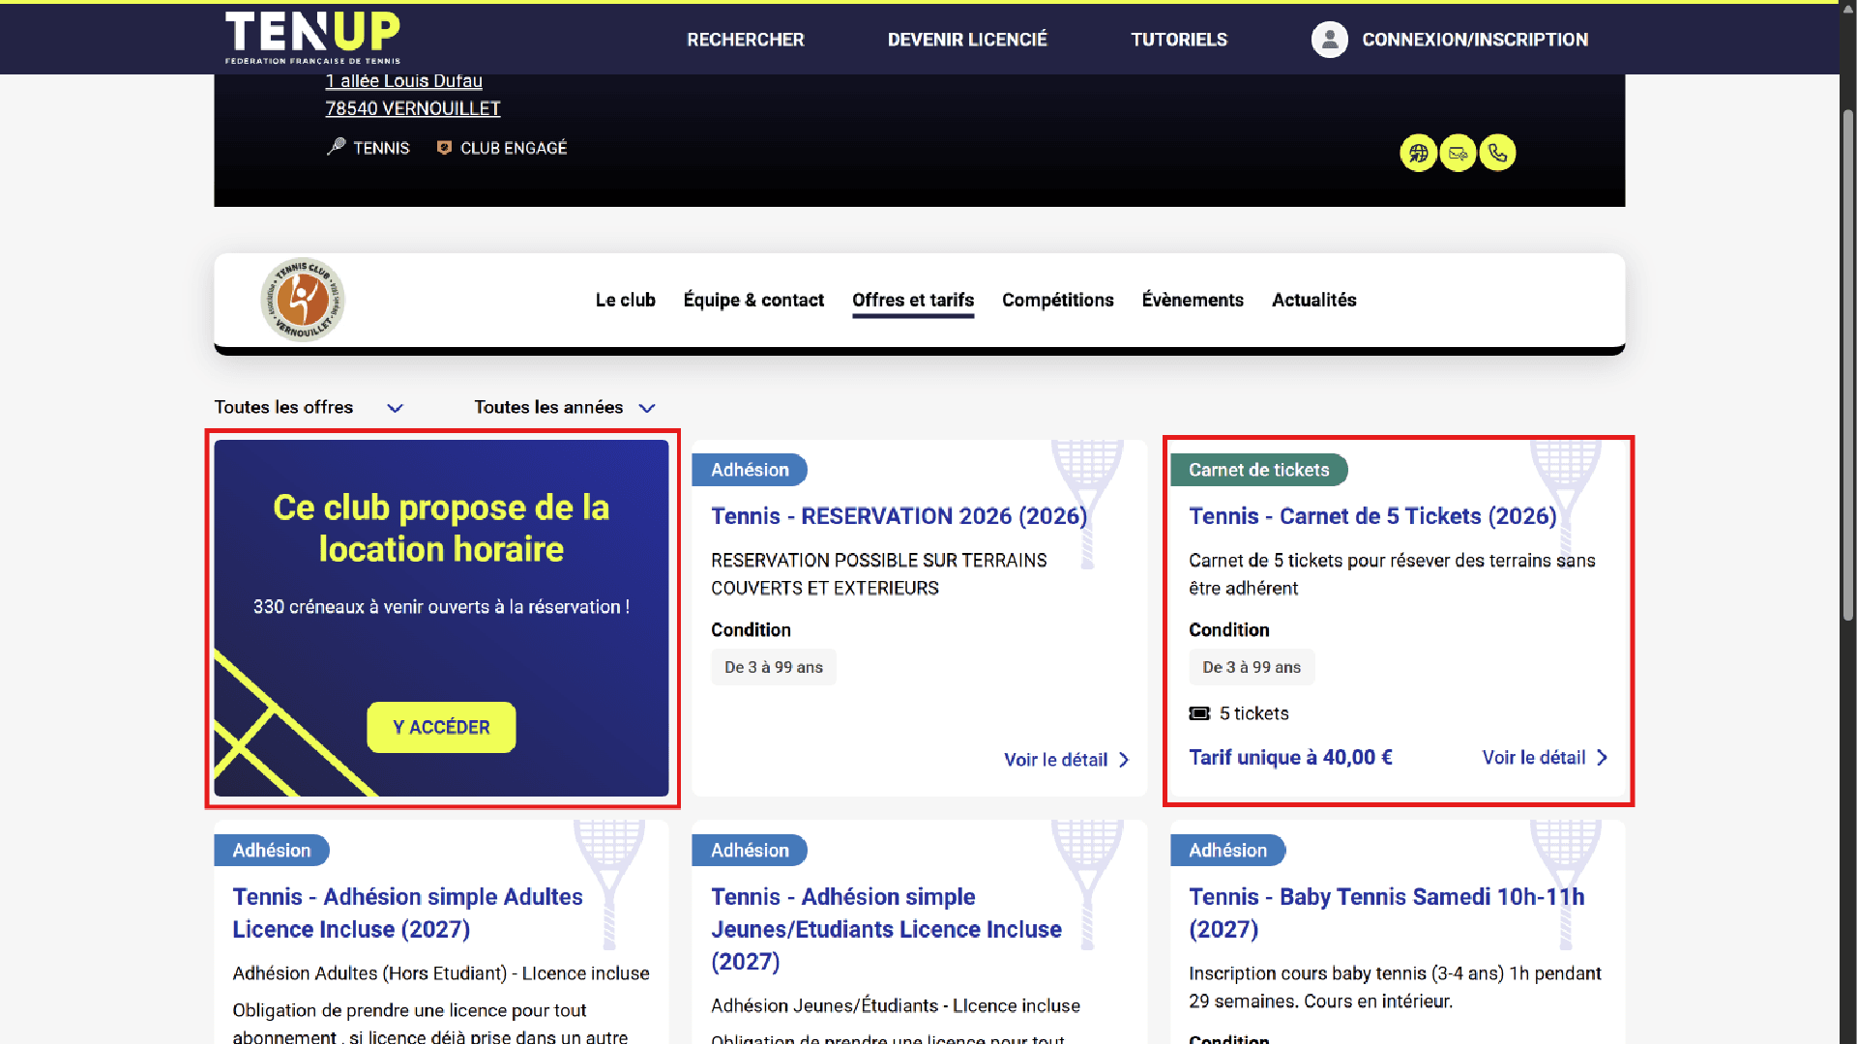Click the Adhésion tag on RESERVATION 2026 card

pos(750,470)
